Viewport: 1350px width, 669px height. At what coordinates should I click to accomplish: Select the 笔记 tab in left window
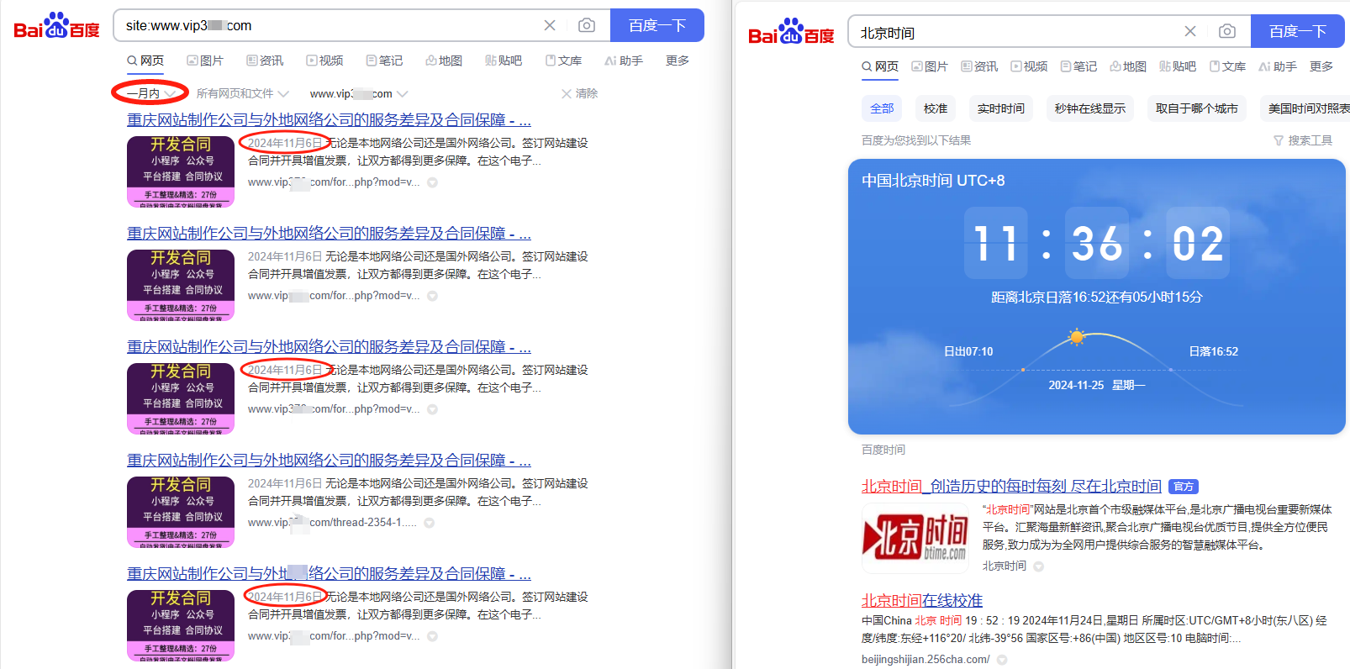coord(384,61)
